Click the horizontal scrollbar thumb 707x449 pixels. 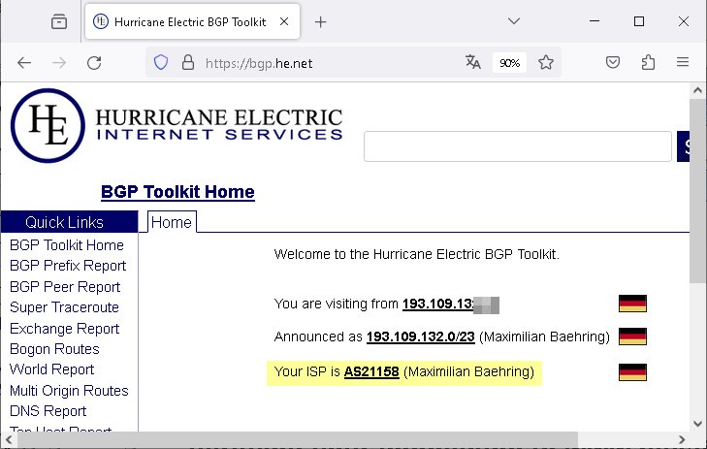tap(298, 440)
